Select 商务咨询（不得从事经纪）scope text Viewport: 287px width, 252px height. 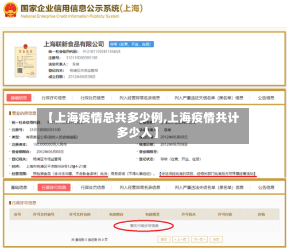131,174
